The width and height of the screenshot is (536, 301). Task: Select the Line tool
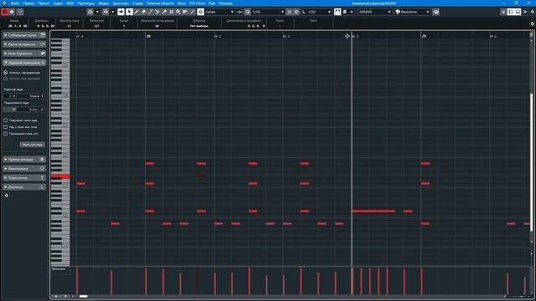coord(193,12)
